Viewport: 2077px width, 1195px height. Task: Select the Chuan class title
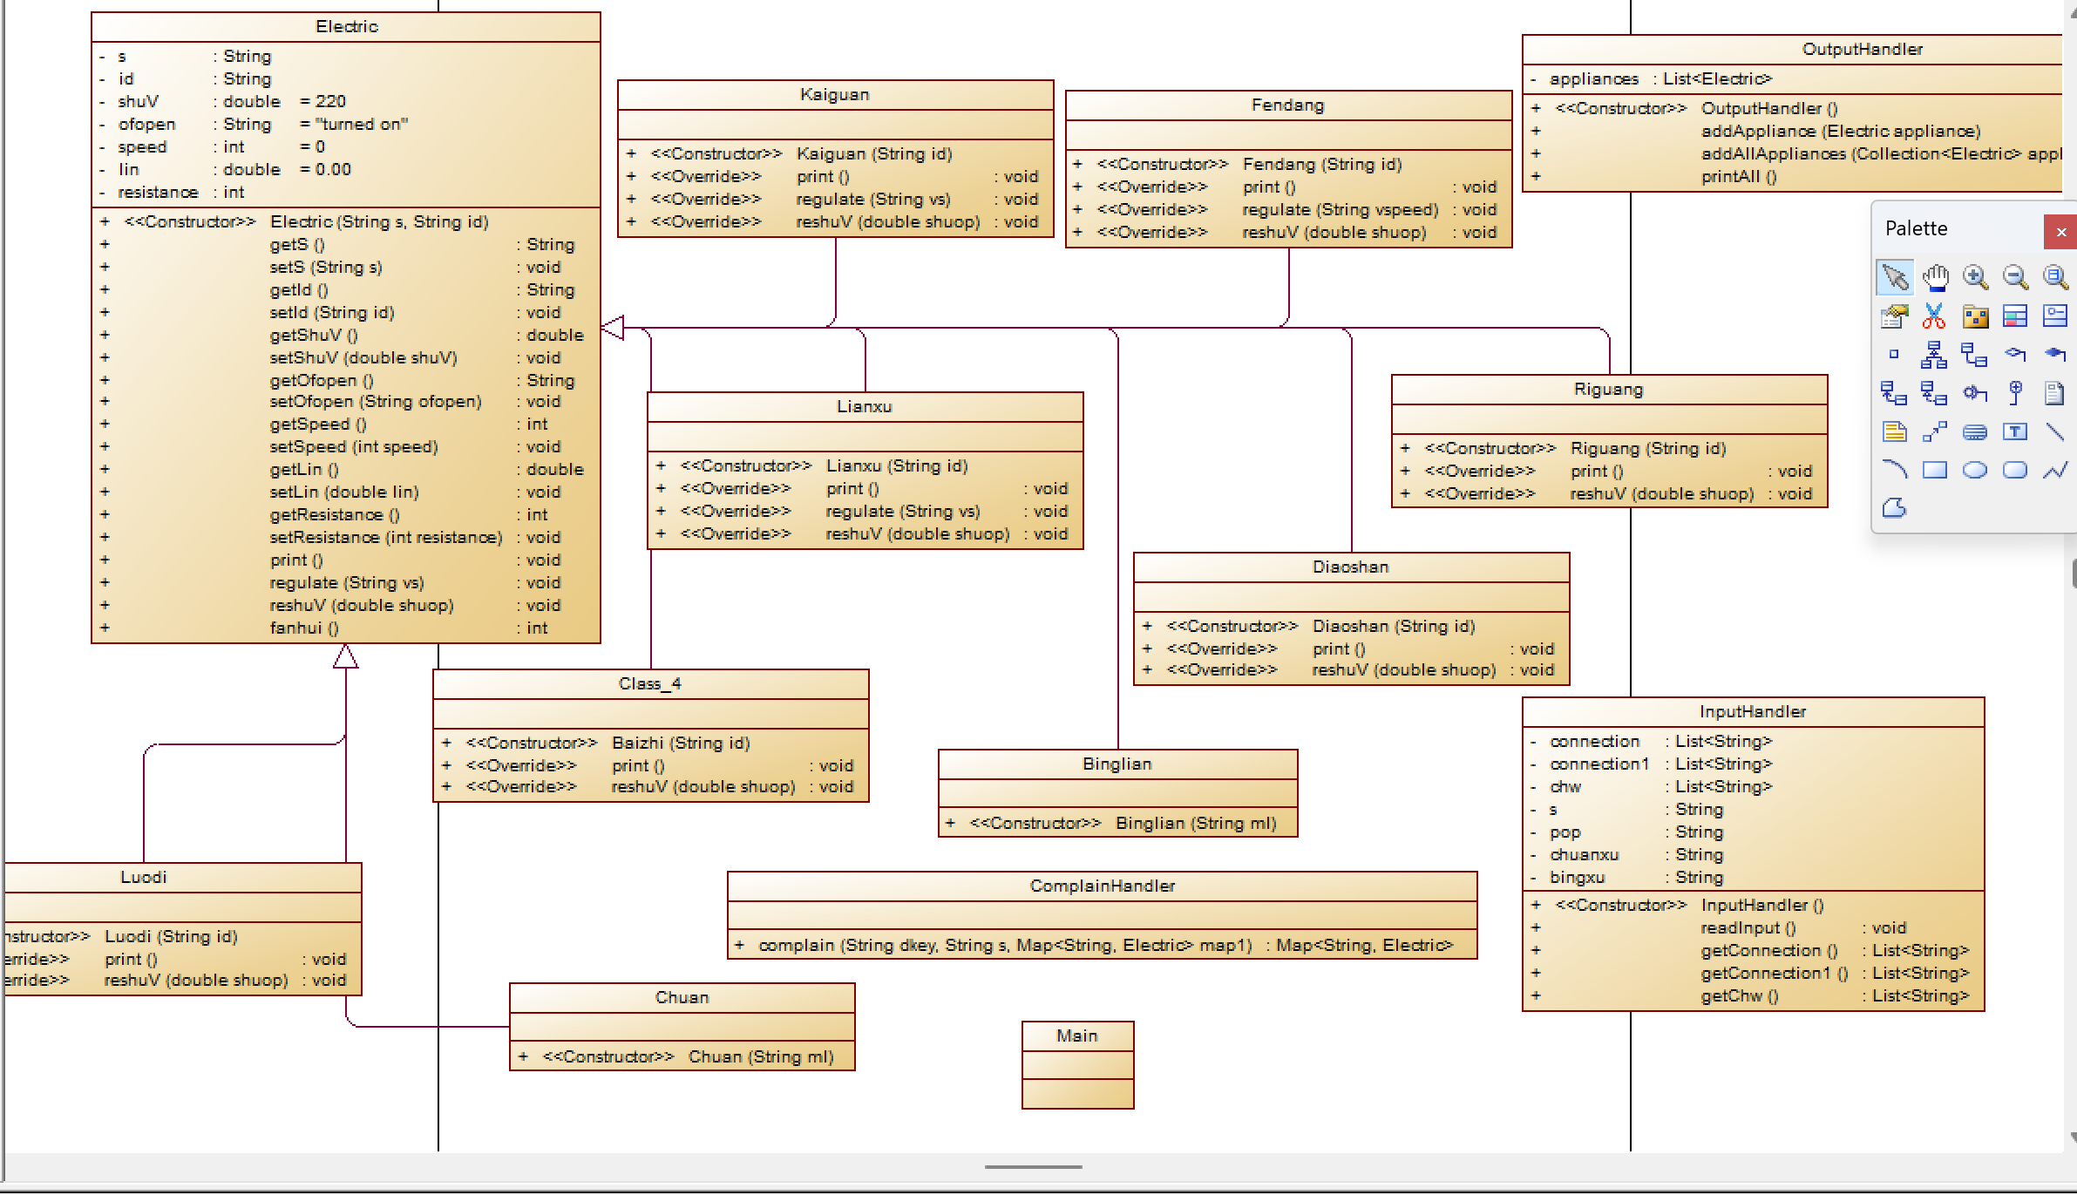point(682,998)
